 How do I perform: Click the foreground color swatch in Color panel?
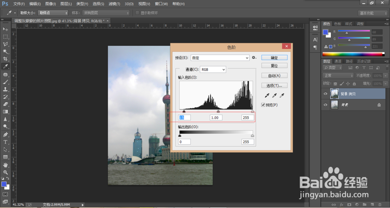pos(325,32)
